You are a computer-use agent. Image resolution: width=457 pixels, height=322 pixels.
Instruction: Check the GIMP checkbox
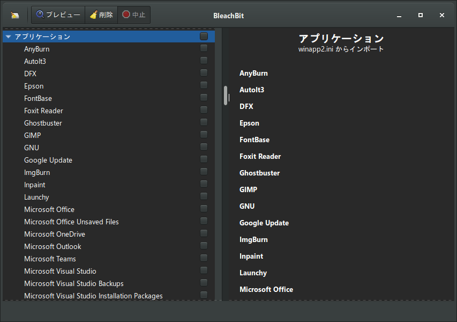[x=204, y=135]
